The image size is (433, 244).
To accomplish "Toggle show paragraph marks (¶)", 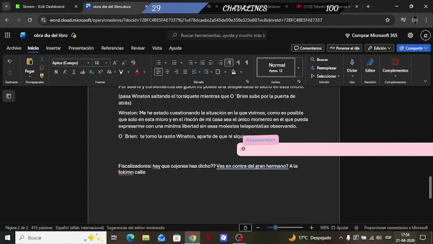I will point(247,62).
